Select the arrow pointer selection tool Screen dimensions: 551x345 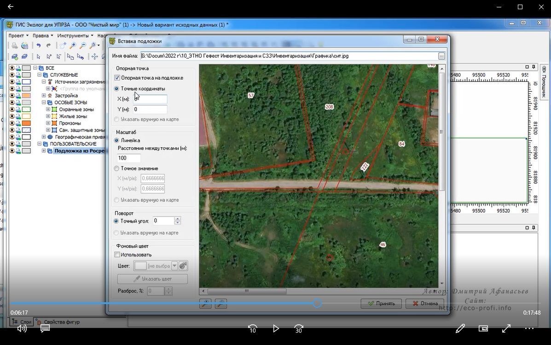coord(39,57)
